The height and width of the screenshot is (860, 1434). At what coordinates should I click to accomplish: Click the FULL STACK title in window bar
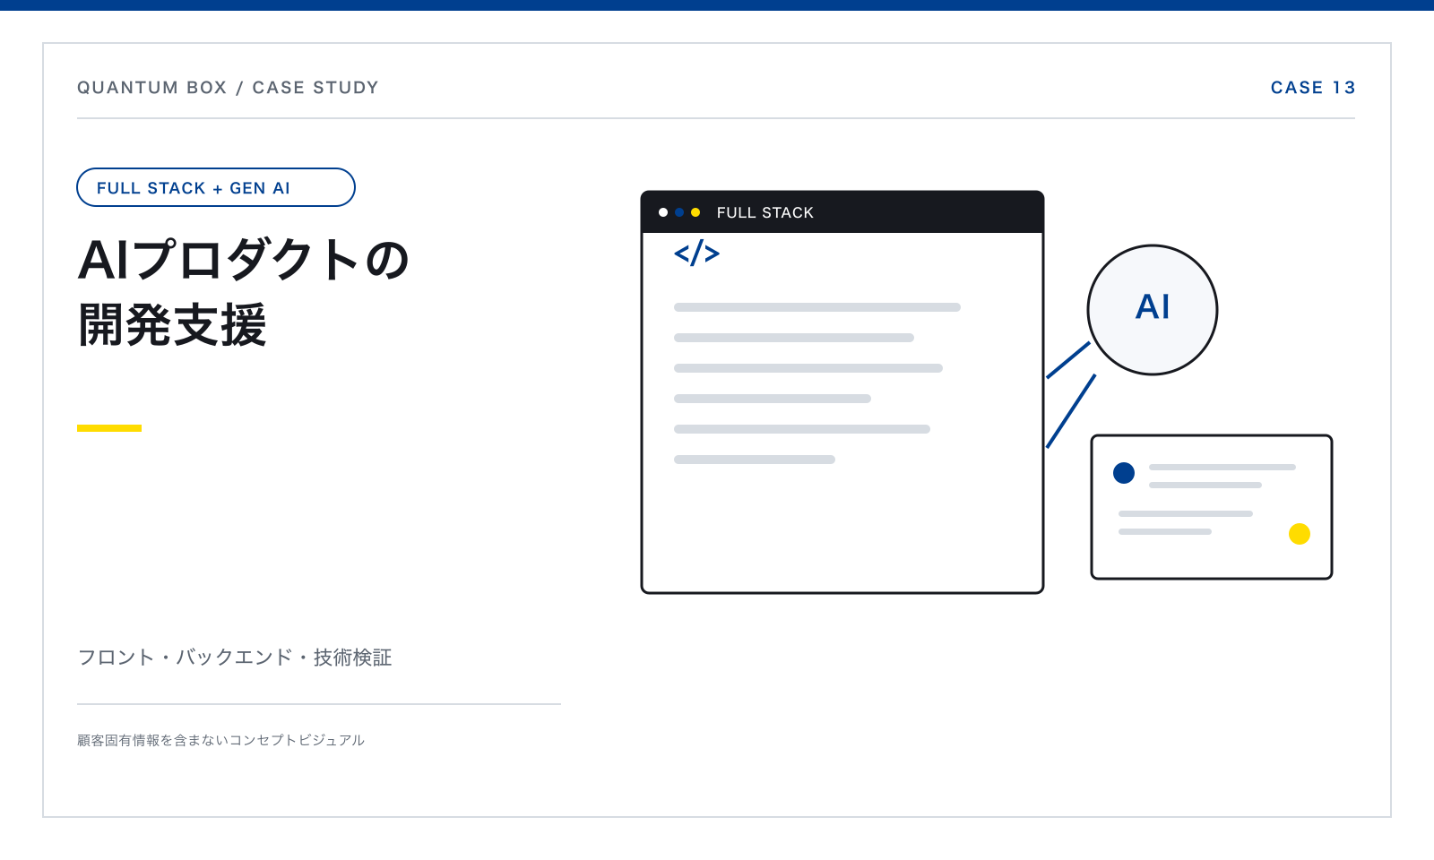coord(765,212)
